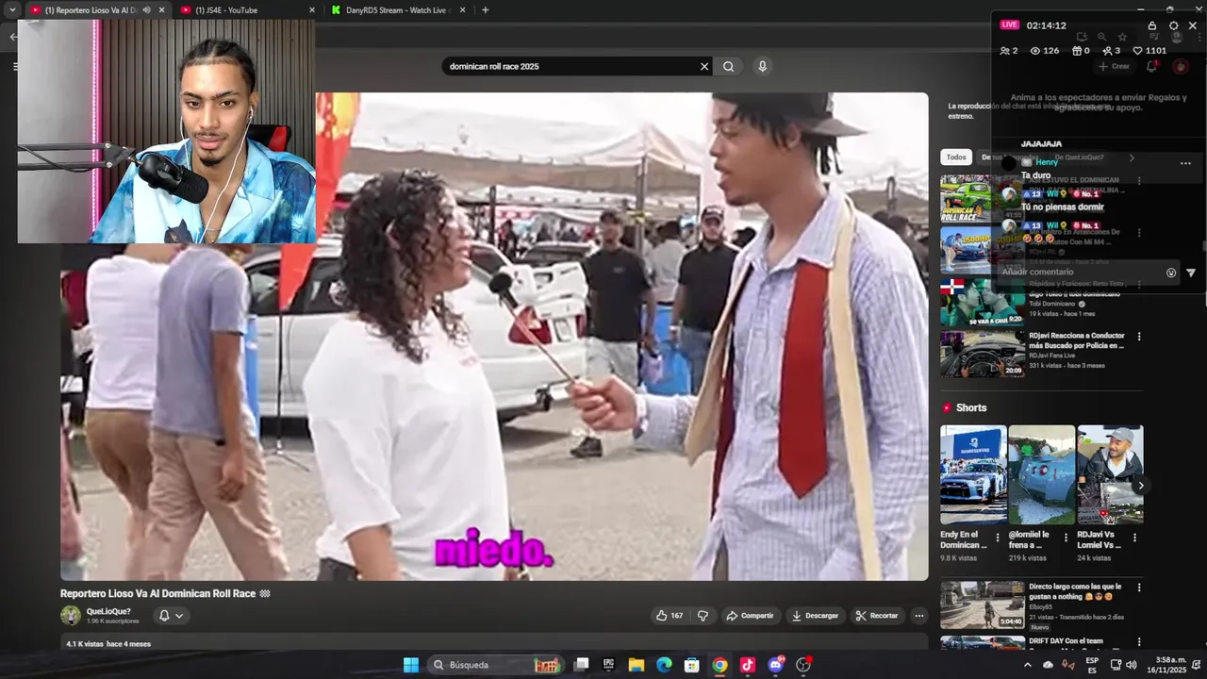1207x679 pixels.
Task: Open Discord from taskbar
Action: [x=776, y=665]
